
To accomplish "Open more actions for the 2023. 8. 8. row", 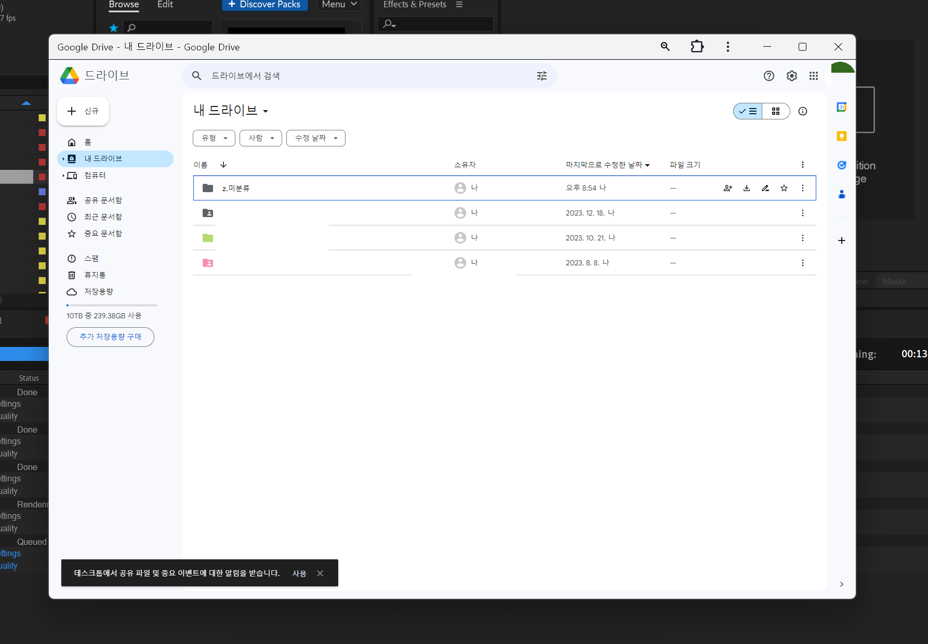I will pos(803,263).
